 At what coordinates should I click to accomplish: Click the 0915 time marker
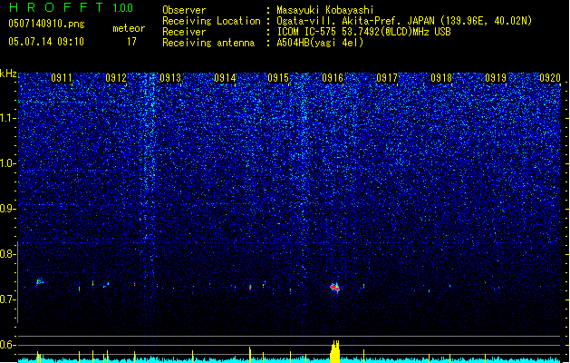[x=278, y=78]
